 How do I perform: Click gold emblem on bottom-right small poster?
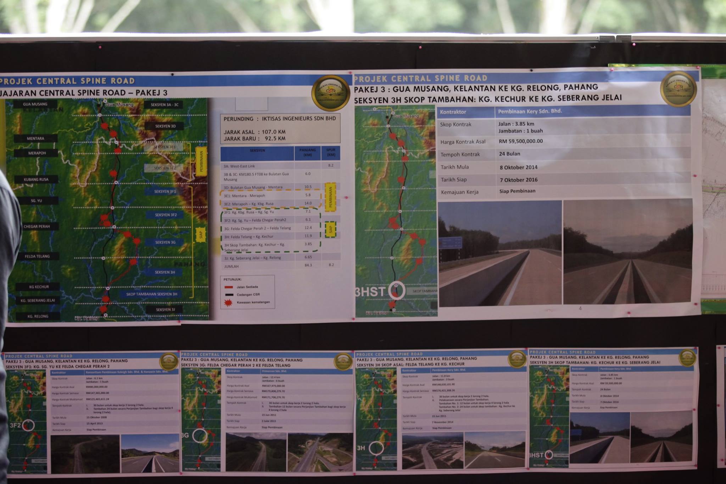[687, 358]
